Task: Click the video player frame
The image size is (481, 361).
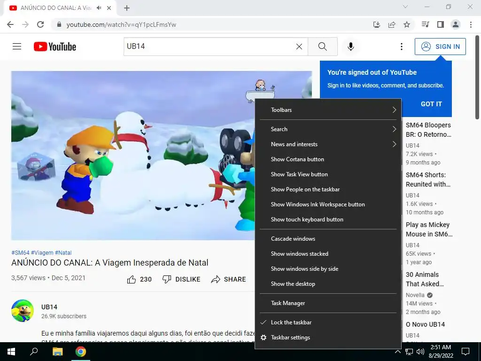Action: tap(133, 155)
